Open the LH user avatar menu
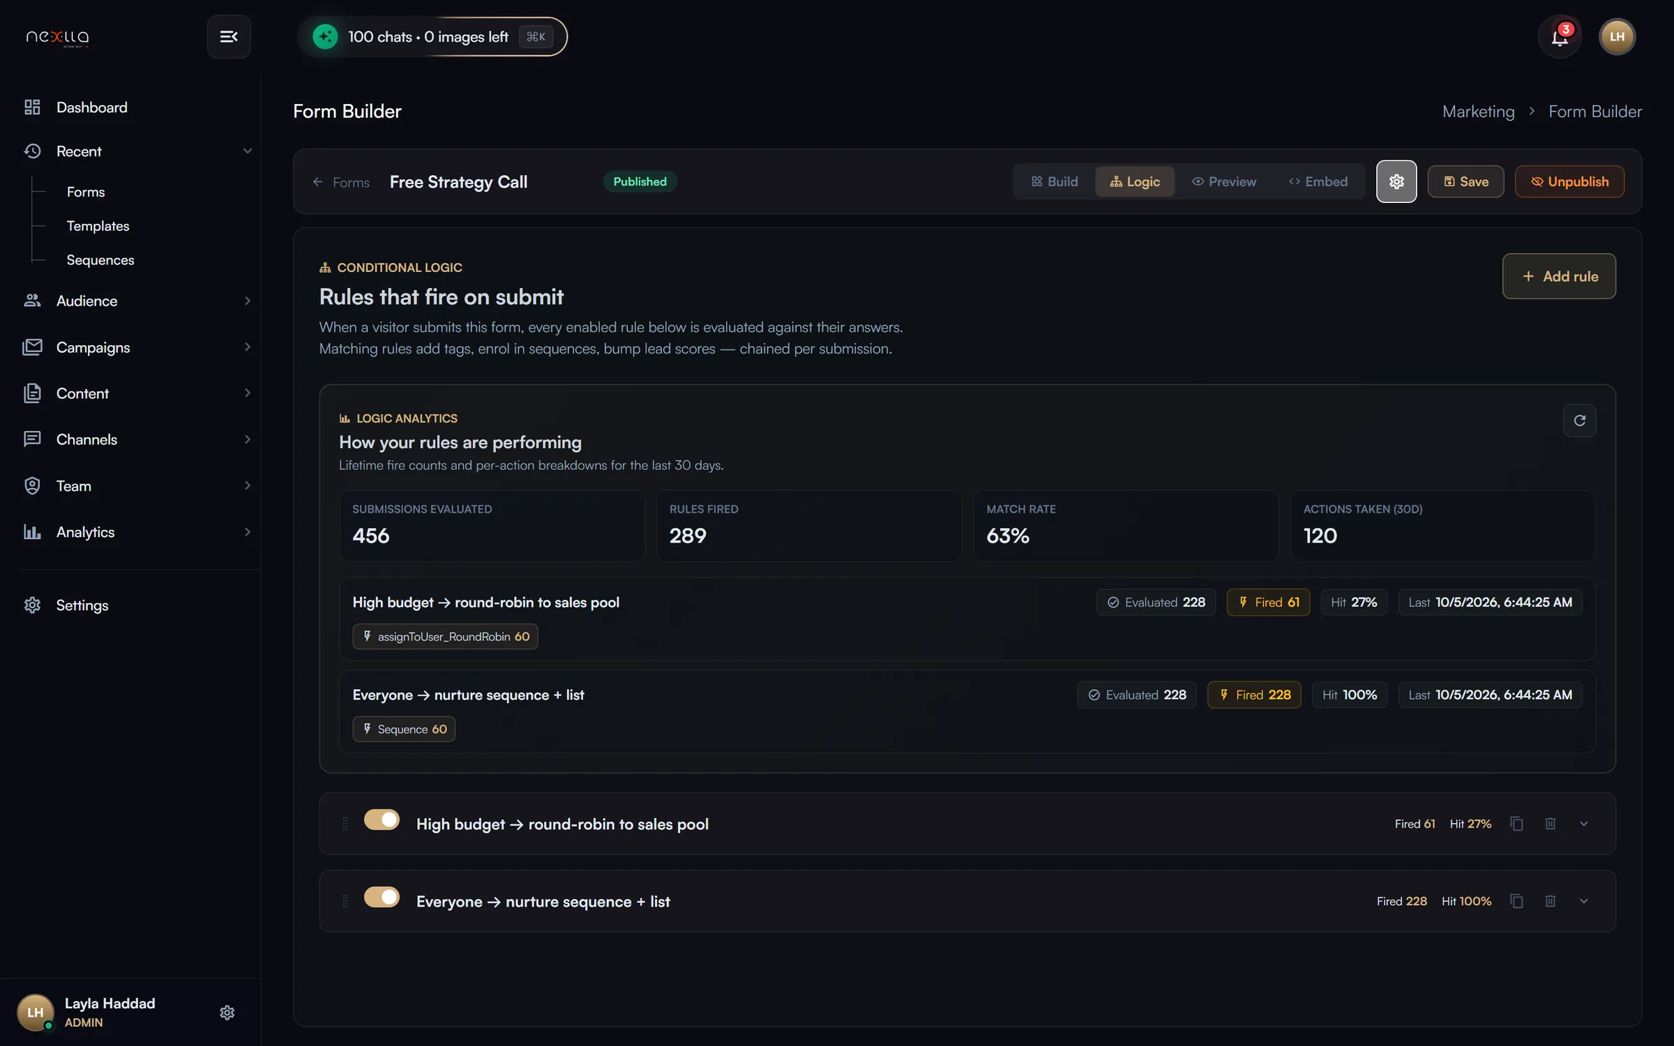1674x1046 pixels. (1617, 36)
